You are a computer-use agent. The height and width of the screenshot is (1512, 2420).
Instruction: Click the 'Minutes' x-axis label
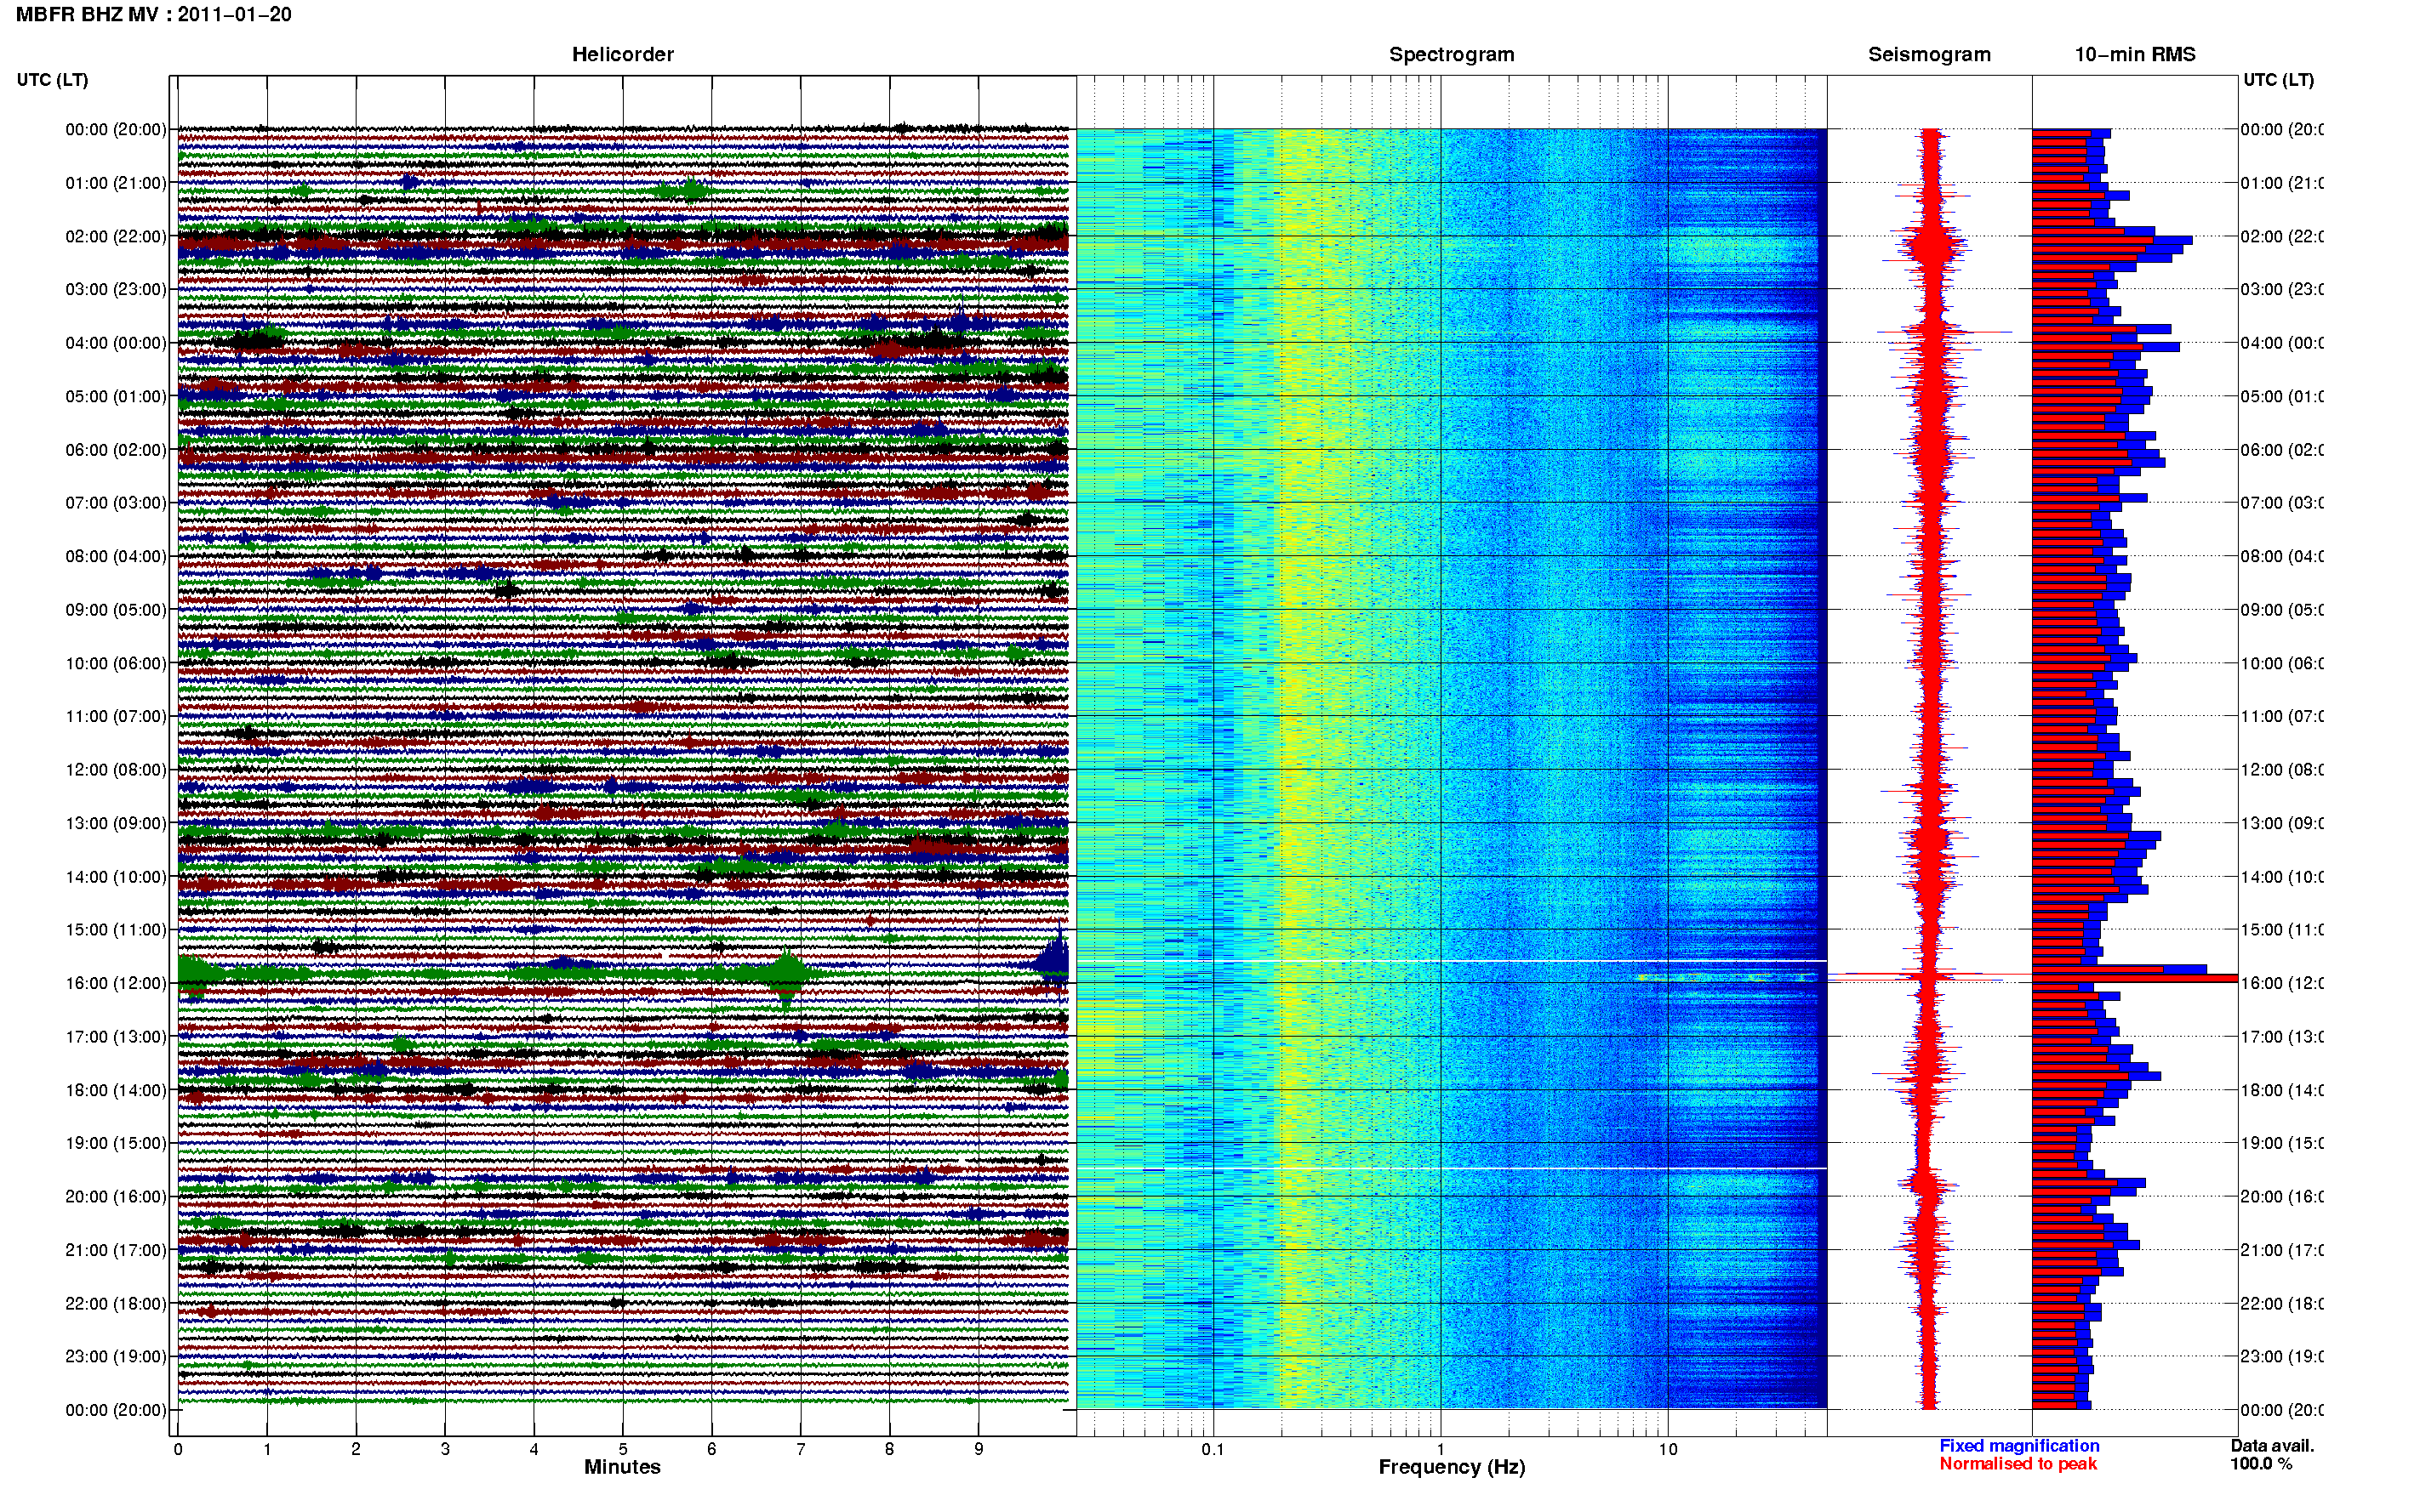click(622, 1467)
